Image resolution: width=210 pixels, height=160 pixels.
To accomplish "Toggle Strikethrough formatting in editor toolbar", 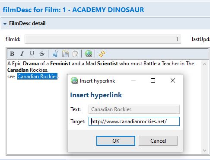I will [42, 54].
